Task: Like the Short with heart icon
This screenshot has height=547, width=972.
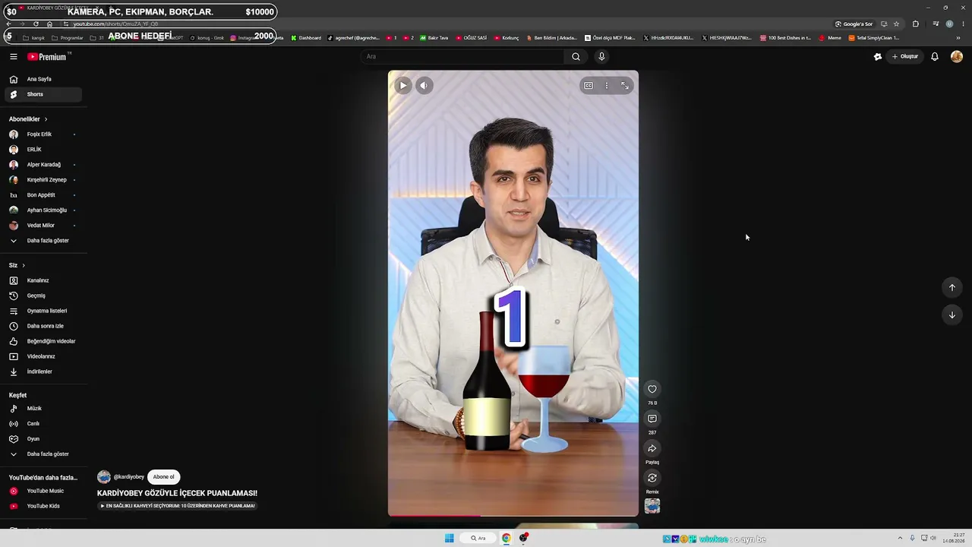Action: (x=652, y=389)
